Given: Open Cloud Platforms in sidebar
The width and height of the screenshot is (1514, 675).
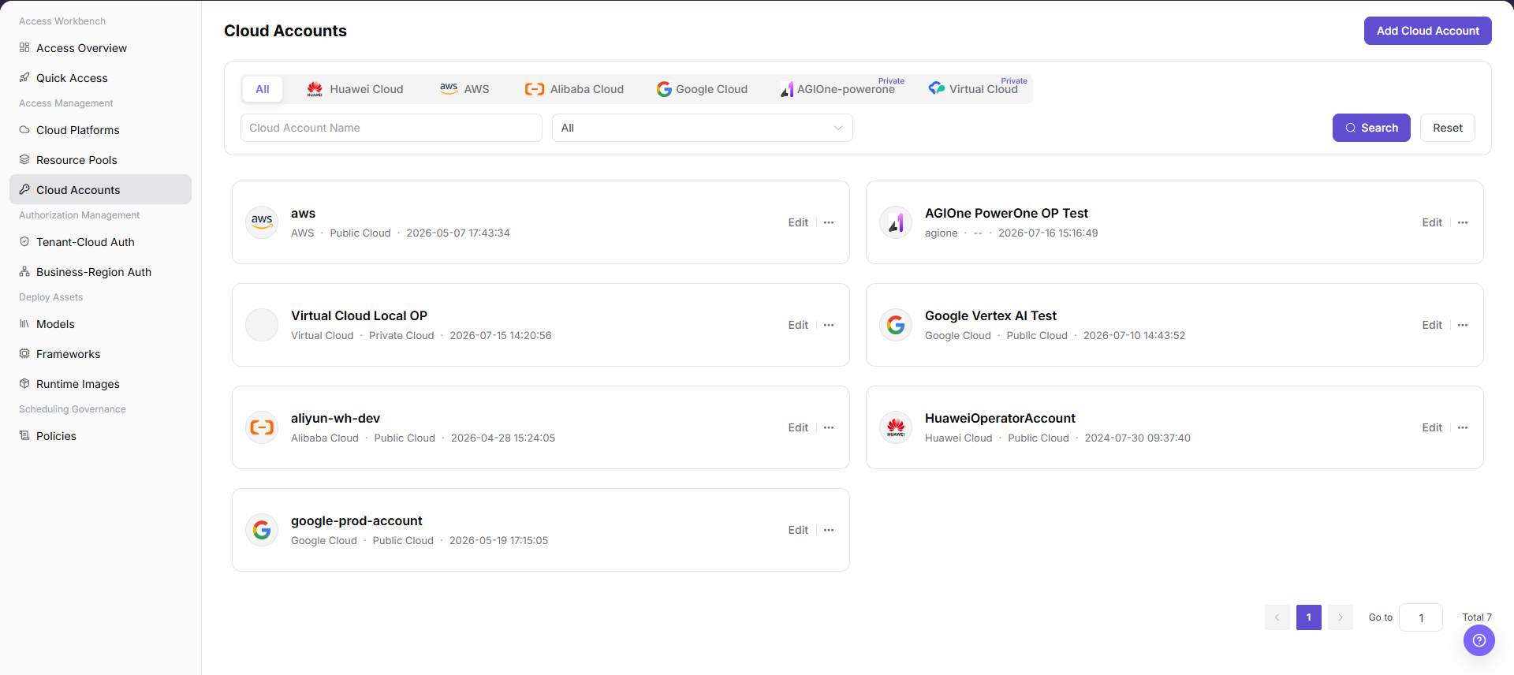Looking at the screenshot, I should coord(100,130).
